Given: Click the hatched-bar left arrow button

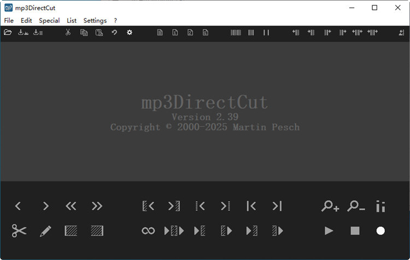Looking at the screenshot, I should (148, 206).
